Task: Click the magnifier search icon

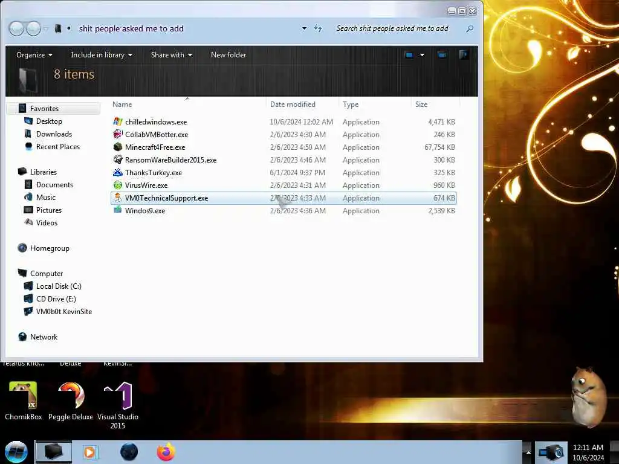Action: pyautogui.click(x=470, y=28)
